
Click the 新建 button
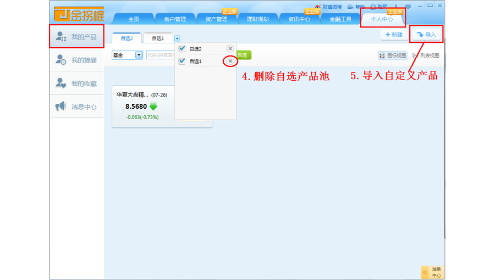tap(394, 35)
